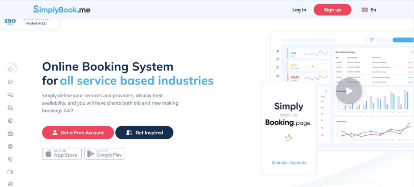The width and height of the screenshot is (414, 187).
Task: Click the Get Inspired button
Action: click(x=144, y=132)
